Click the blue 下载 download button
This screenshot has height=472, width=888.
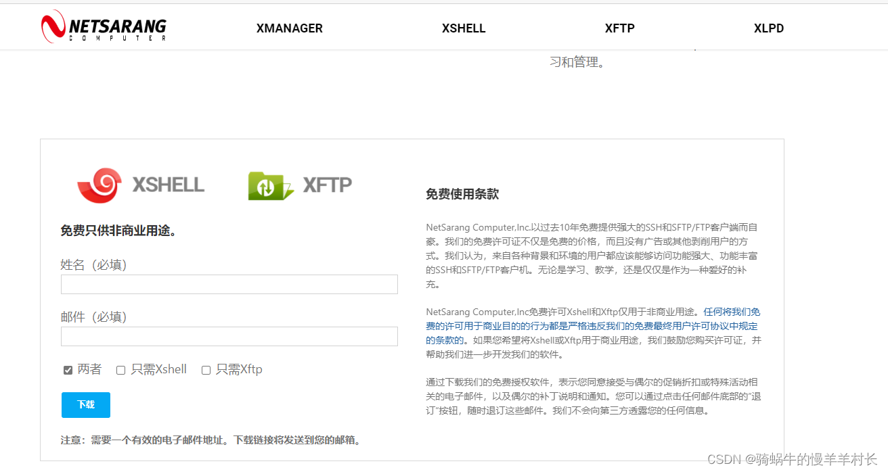click(86, 405)
